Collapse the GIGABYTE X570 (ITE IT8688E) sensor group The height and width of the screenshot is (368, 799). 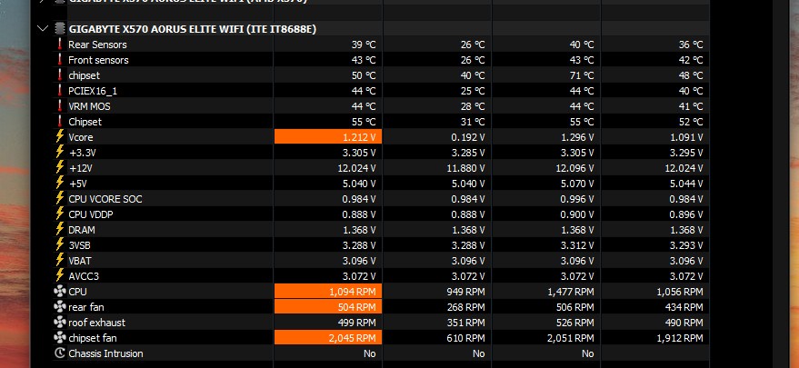43,28
